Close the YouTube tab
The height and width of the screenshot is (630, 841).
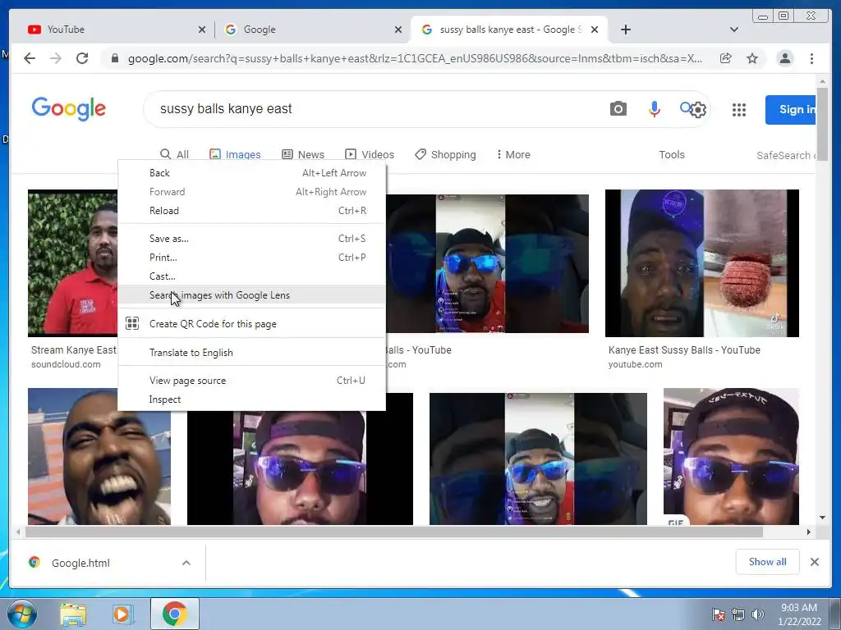[x=202, y=30]
